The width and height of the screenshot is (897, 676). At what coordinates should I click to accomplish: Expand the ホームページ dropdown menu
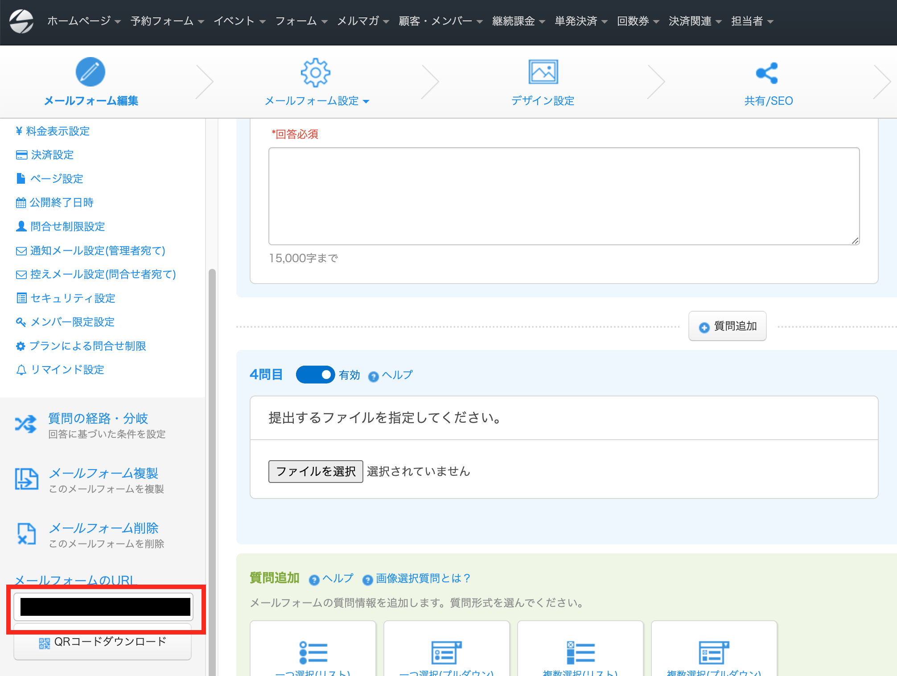coord(84,21)
